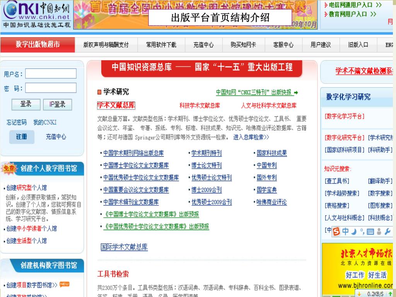Open 充值中心 link beside 注册

[56, 137]
